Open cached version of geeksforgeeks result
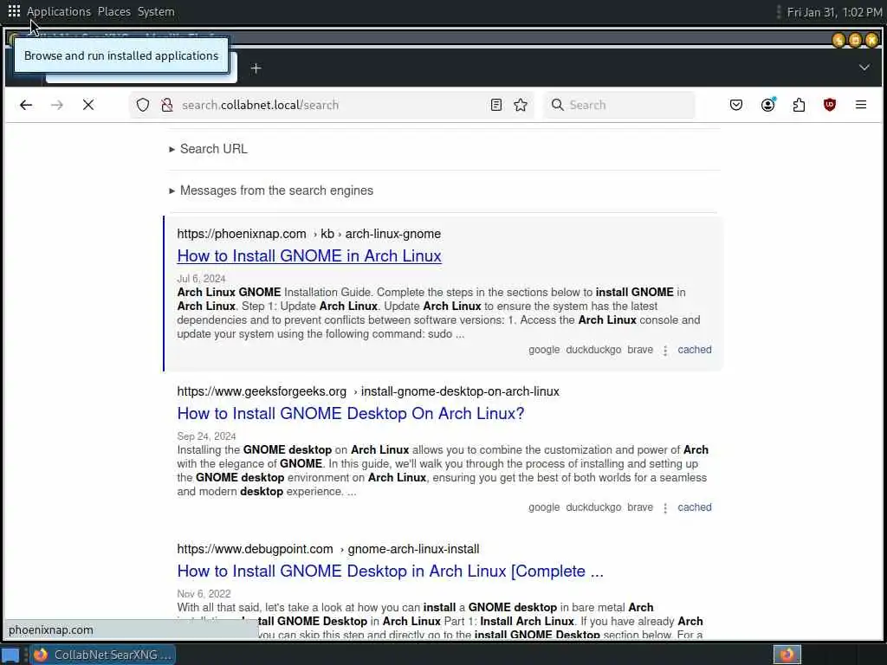The image size is (887, 665). click(x=695, y=507)
